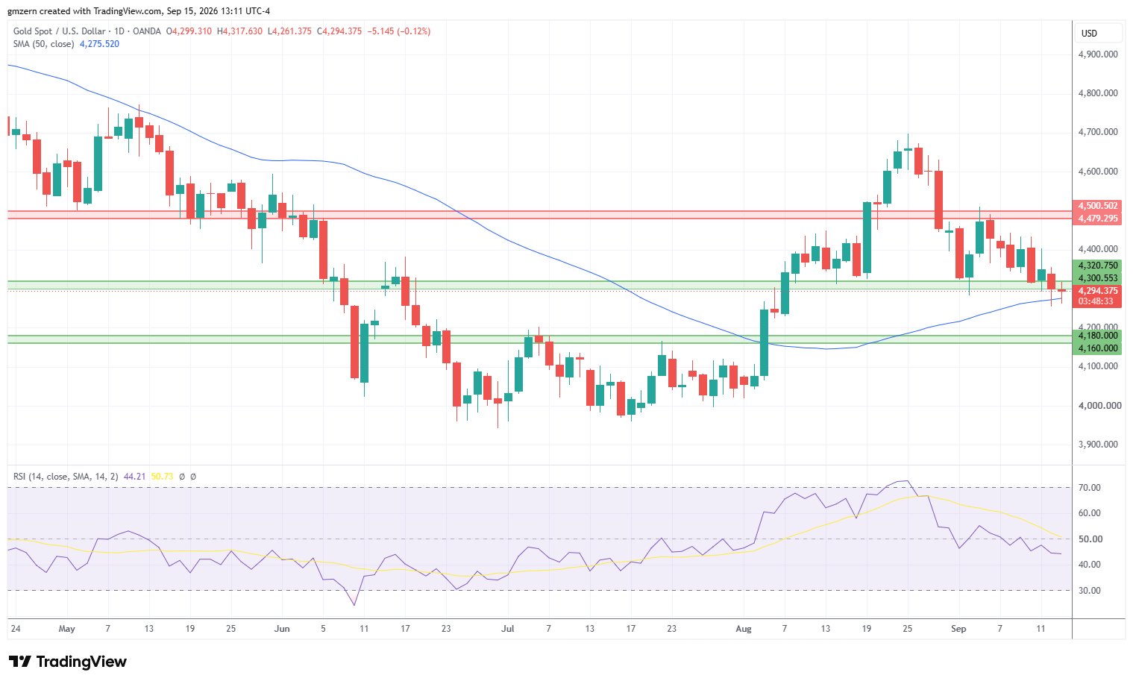Click the change value '−5.145 (−0.12%)'
Viewport: 1133px width, 684px height.
tap(399, 31)
